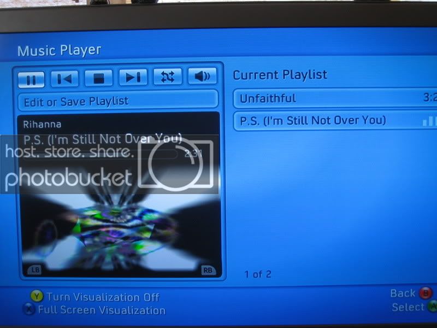437x328 pixels.
Task: Click the yellow Y button icon
Action: click(37, 296)
